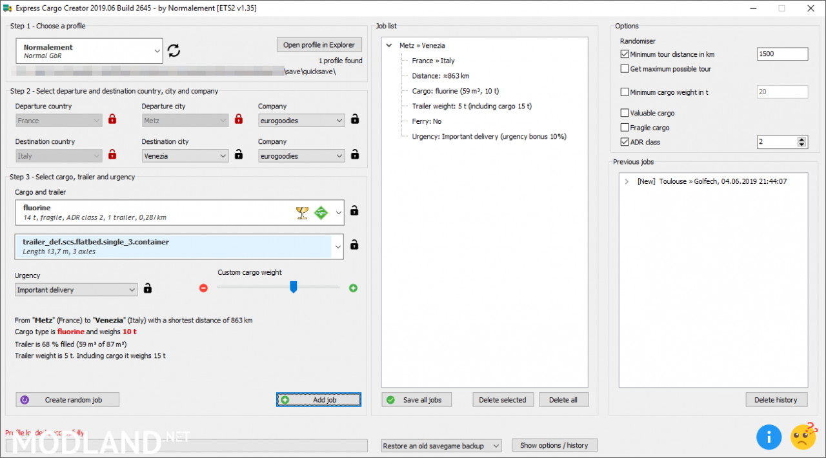Refresh the profile list with reload icon
The width and height of the screenshot is (826, 458).
(x=174, y=50)
